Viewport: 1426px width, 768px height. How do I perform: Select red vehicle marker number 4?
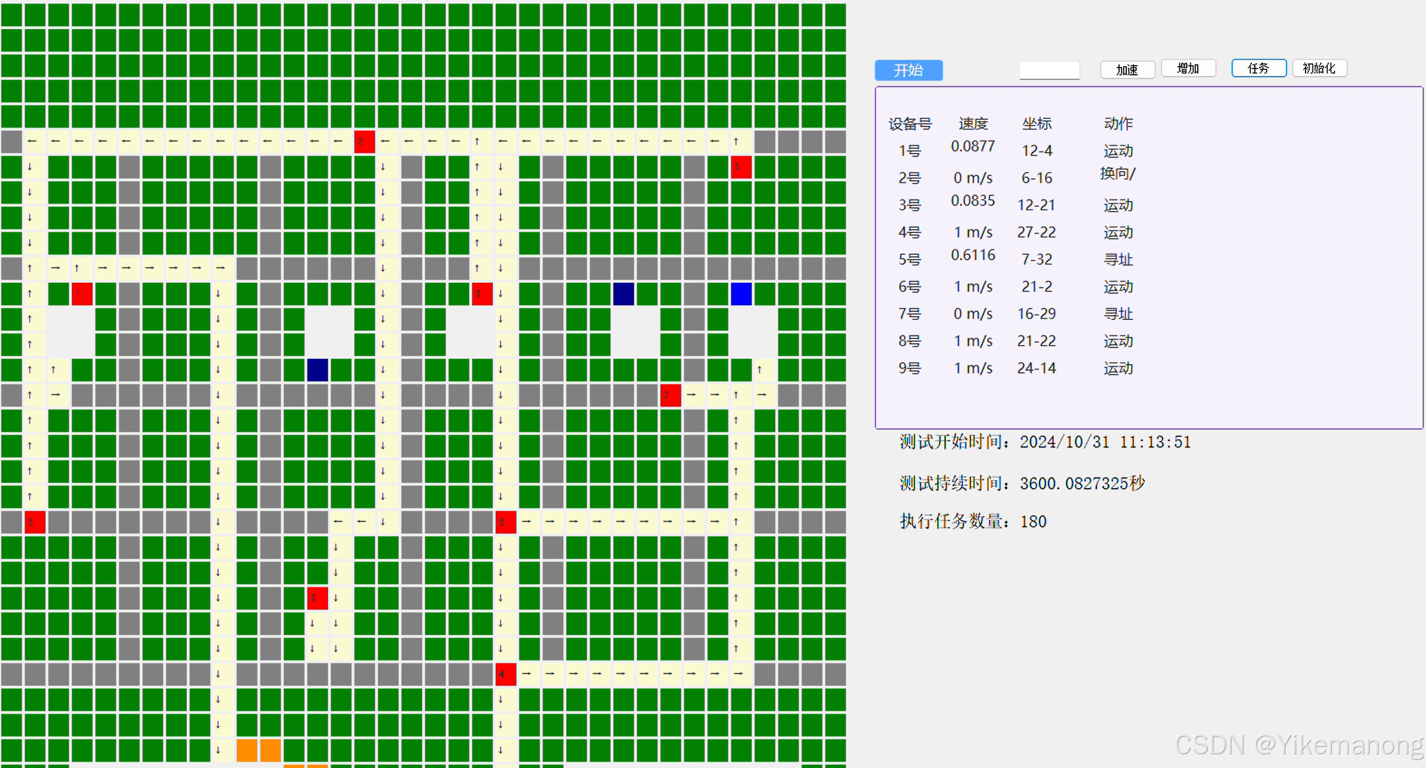[x=505, y=674]
